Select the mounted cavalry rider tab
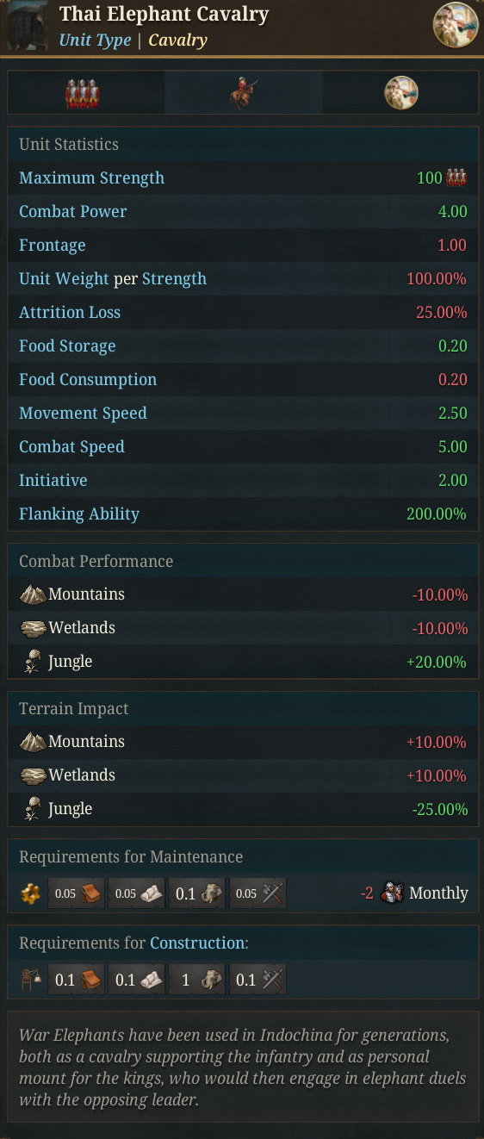This screenshot has height=1139, width=484. 243,92
